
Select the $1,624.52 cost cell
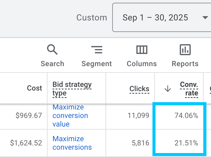(26, 143)
